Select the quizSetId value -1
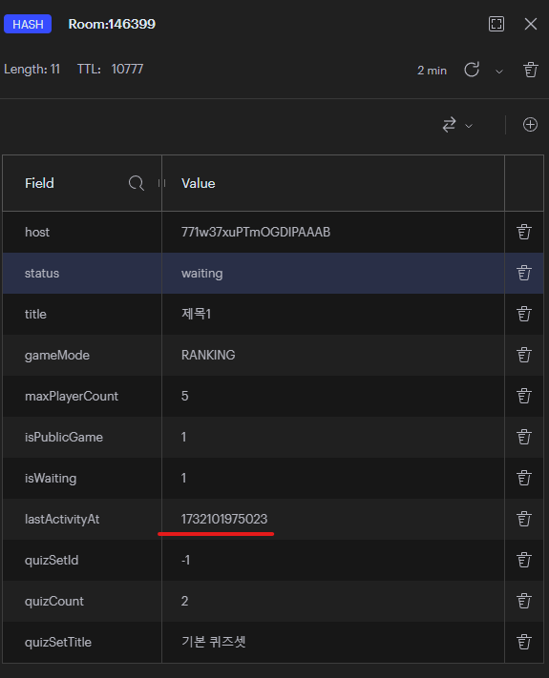 click(186, 560)
